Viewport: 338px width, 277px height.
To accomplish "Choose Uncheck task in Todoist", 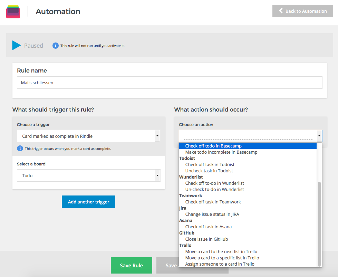I will (248, 171).
